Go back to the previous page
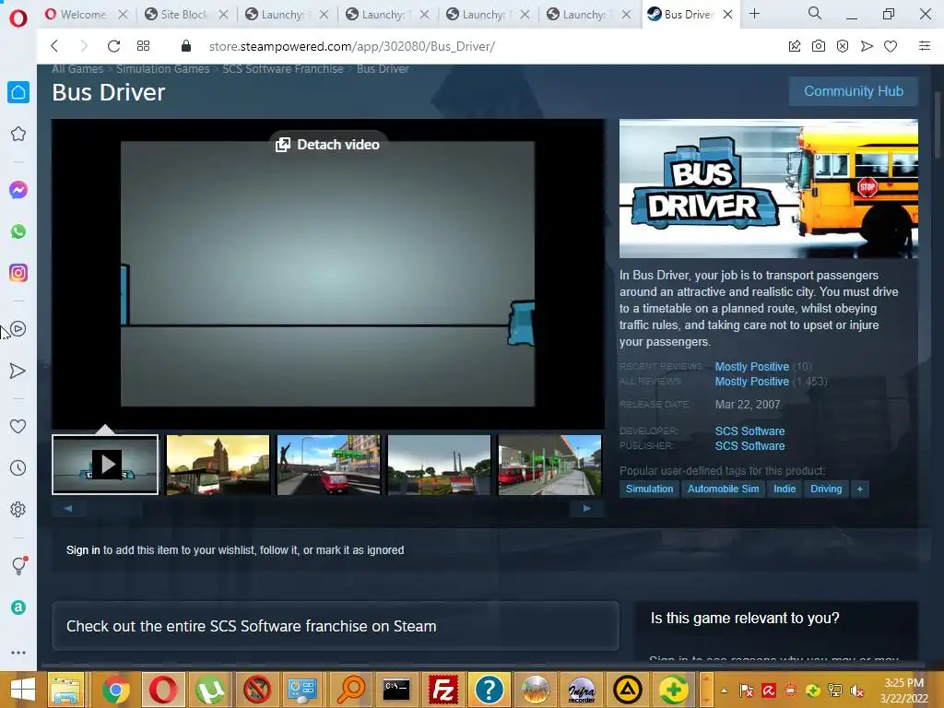The width and height of the screenshot is (944, 708). pyautogui.click(x=54, y=46)
